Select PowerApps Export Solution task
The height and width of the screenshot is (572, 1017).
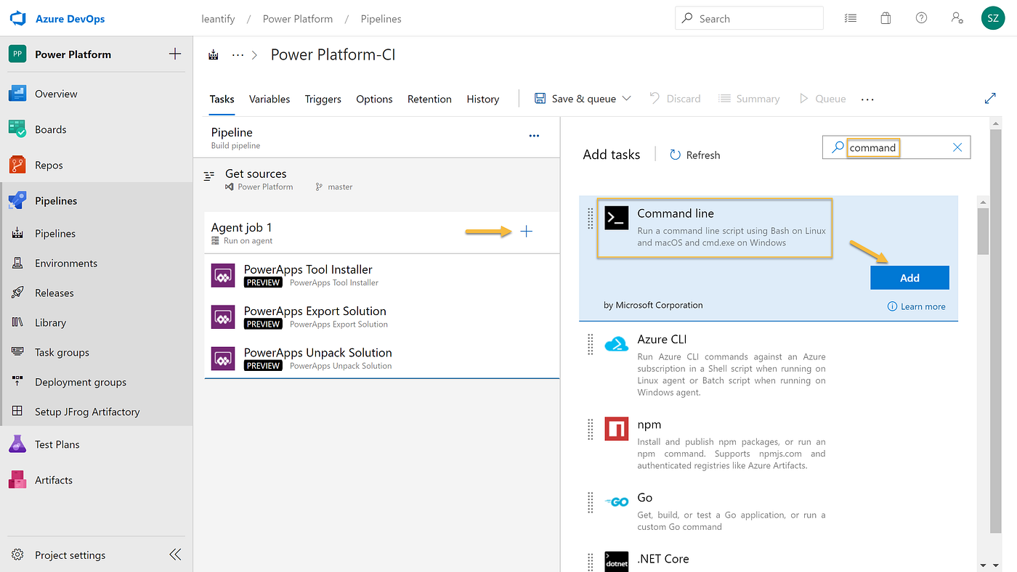pos(382,316)
